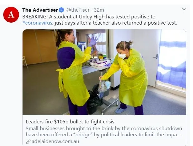Screen dimensions: 193x146
Task: Click the link chain icon beside adelaidenow
Action: click(x=28, y=142)
